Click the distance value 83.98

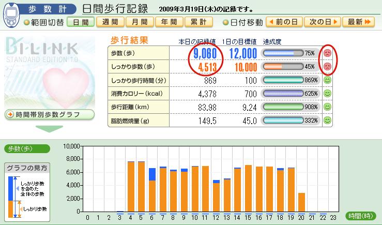[207, 107]
